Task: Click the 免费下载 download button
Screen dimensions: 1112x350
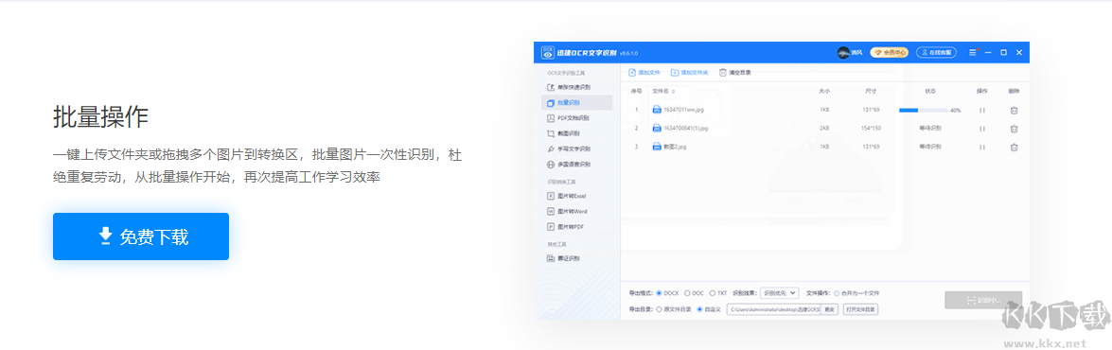Action: pyautogui.click(x=140, y=236)
